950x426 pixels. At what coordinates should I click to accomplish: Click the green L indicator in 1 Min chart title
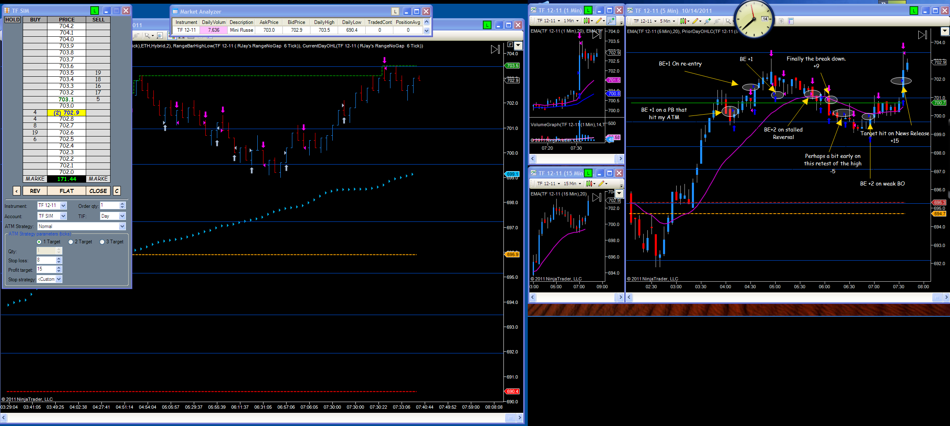[588, 10]
